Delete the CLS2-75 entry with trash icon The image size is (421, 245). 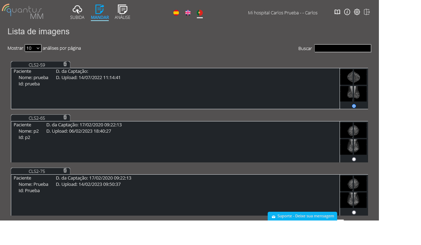65,170
